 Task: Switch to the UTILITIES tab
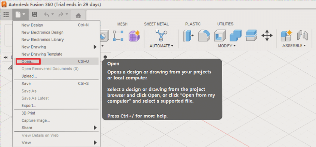point(225,24)
